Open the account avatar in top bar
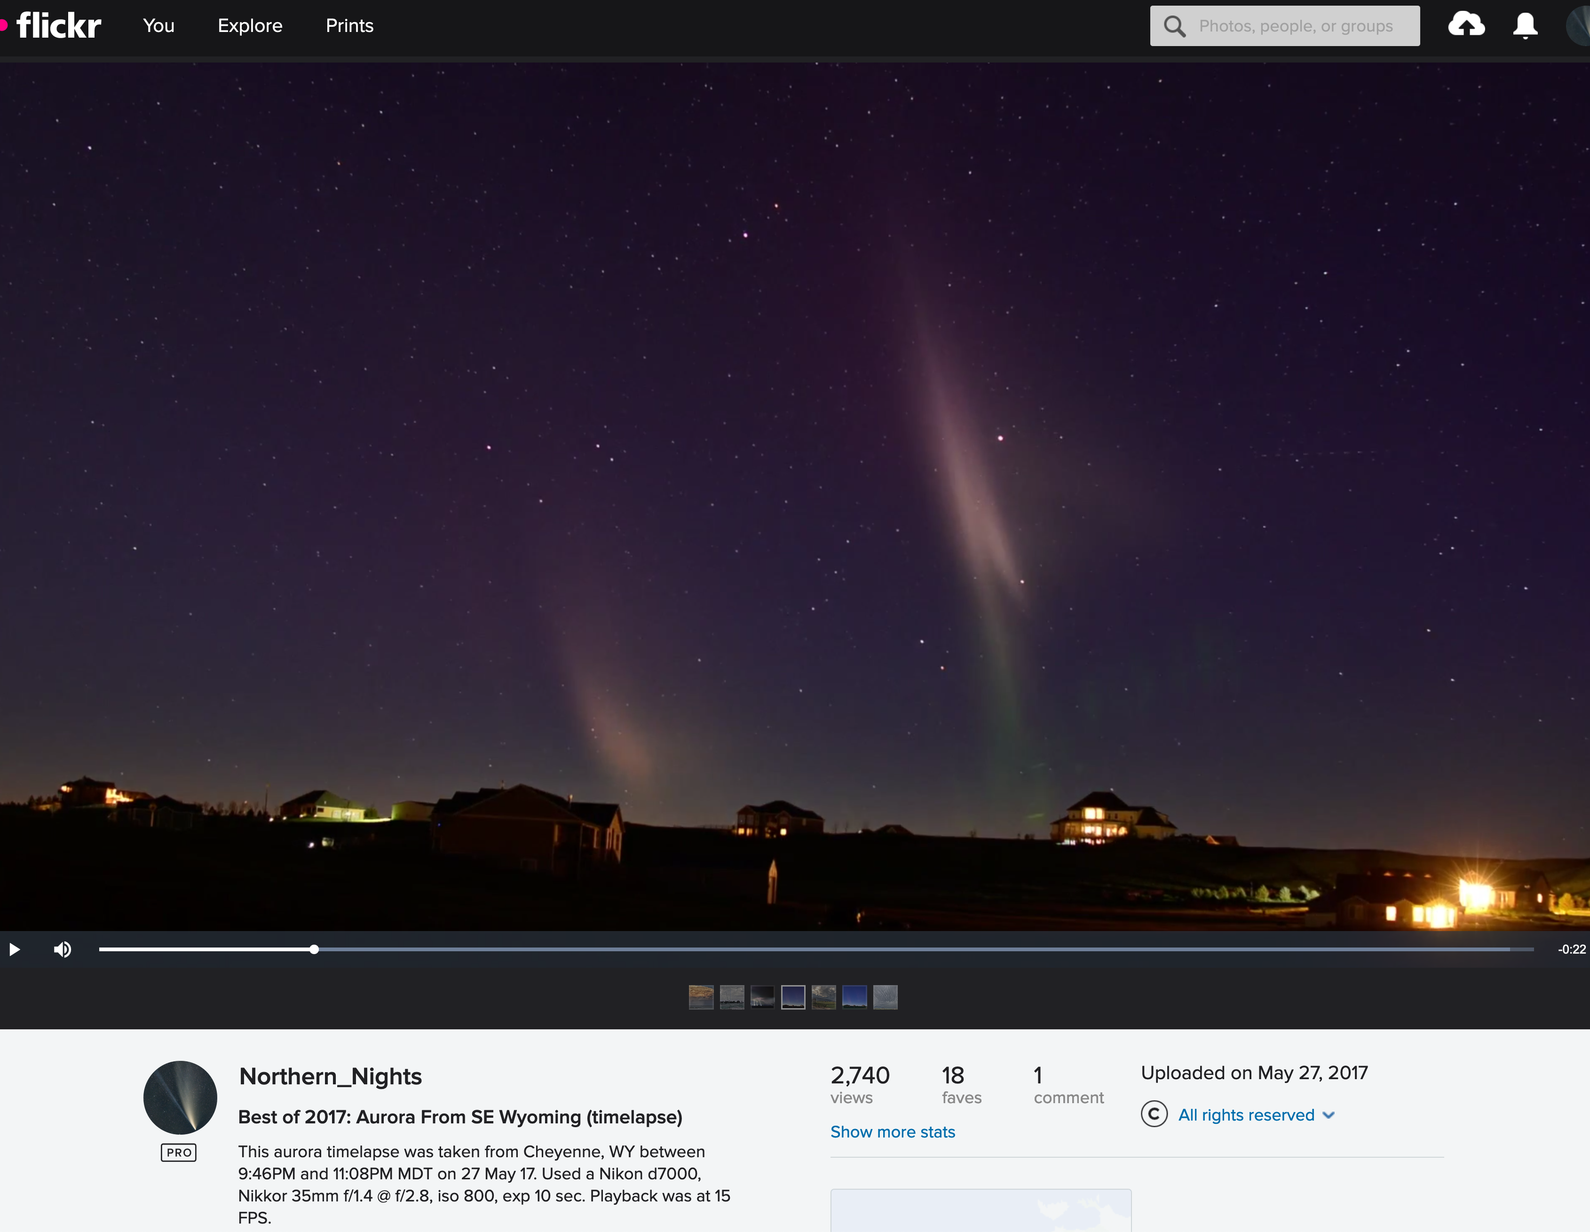Screen dimensions: 1590x1232 [x=1578, y=25]
